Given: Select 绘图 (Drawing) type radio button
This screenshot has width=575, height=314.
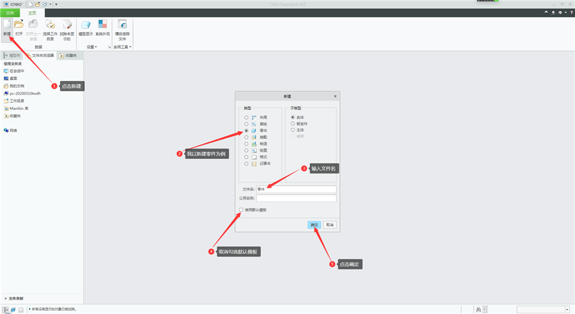Looking at the screenshot, I should coord(246,150).
